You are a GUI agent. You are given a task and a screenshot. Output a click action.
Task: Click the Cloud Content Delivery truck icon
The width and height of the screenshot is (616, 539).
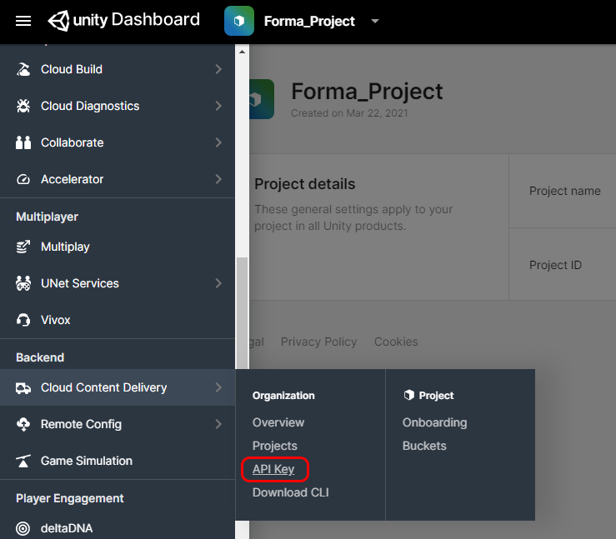pyautogui.click(x=23, y=387)
